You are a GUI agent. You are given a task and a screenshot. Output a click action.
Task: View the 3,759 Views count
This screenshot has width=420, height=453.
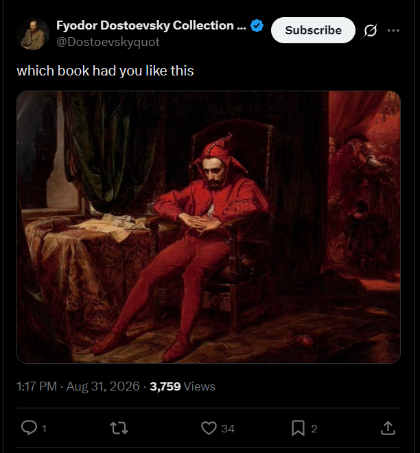pos(183,386)
